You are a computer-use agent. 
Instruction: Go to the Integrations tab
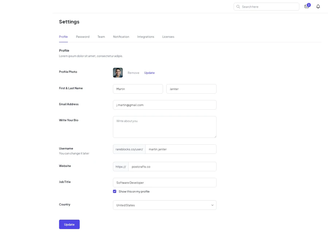pos(145,37)
